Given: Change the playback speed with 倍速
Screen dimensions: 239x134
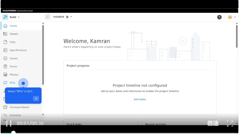Looking at the screenshot, I should (213, 123).
